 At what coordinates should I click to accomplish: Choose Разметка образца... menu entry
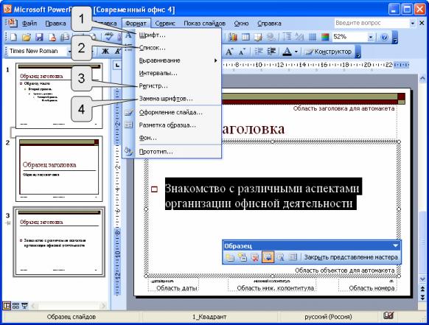coord(172,125)
